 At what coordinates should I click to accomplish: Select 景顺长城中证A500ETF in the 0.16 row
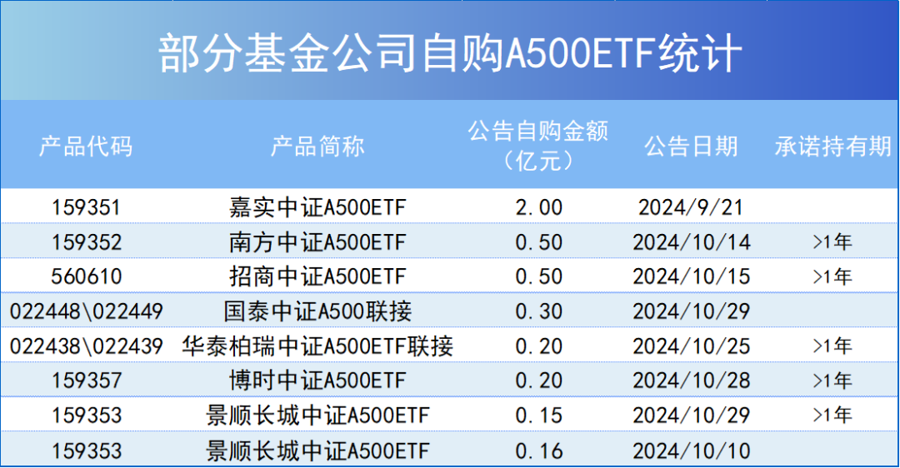pos(317,451)
